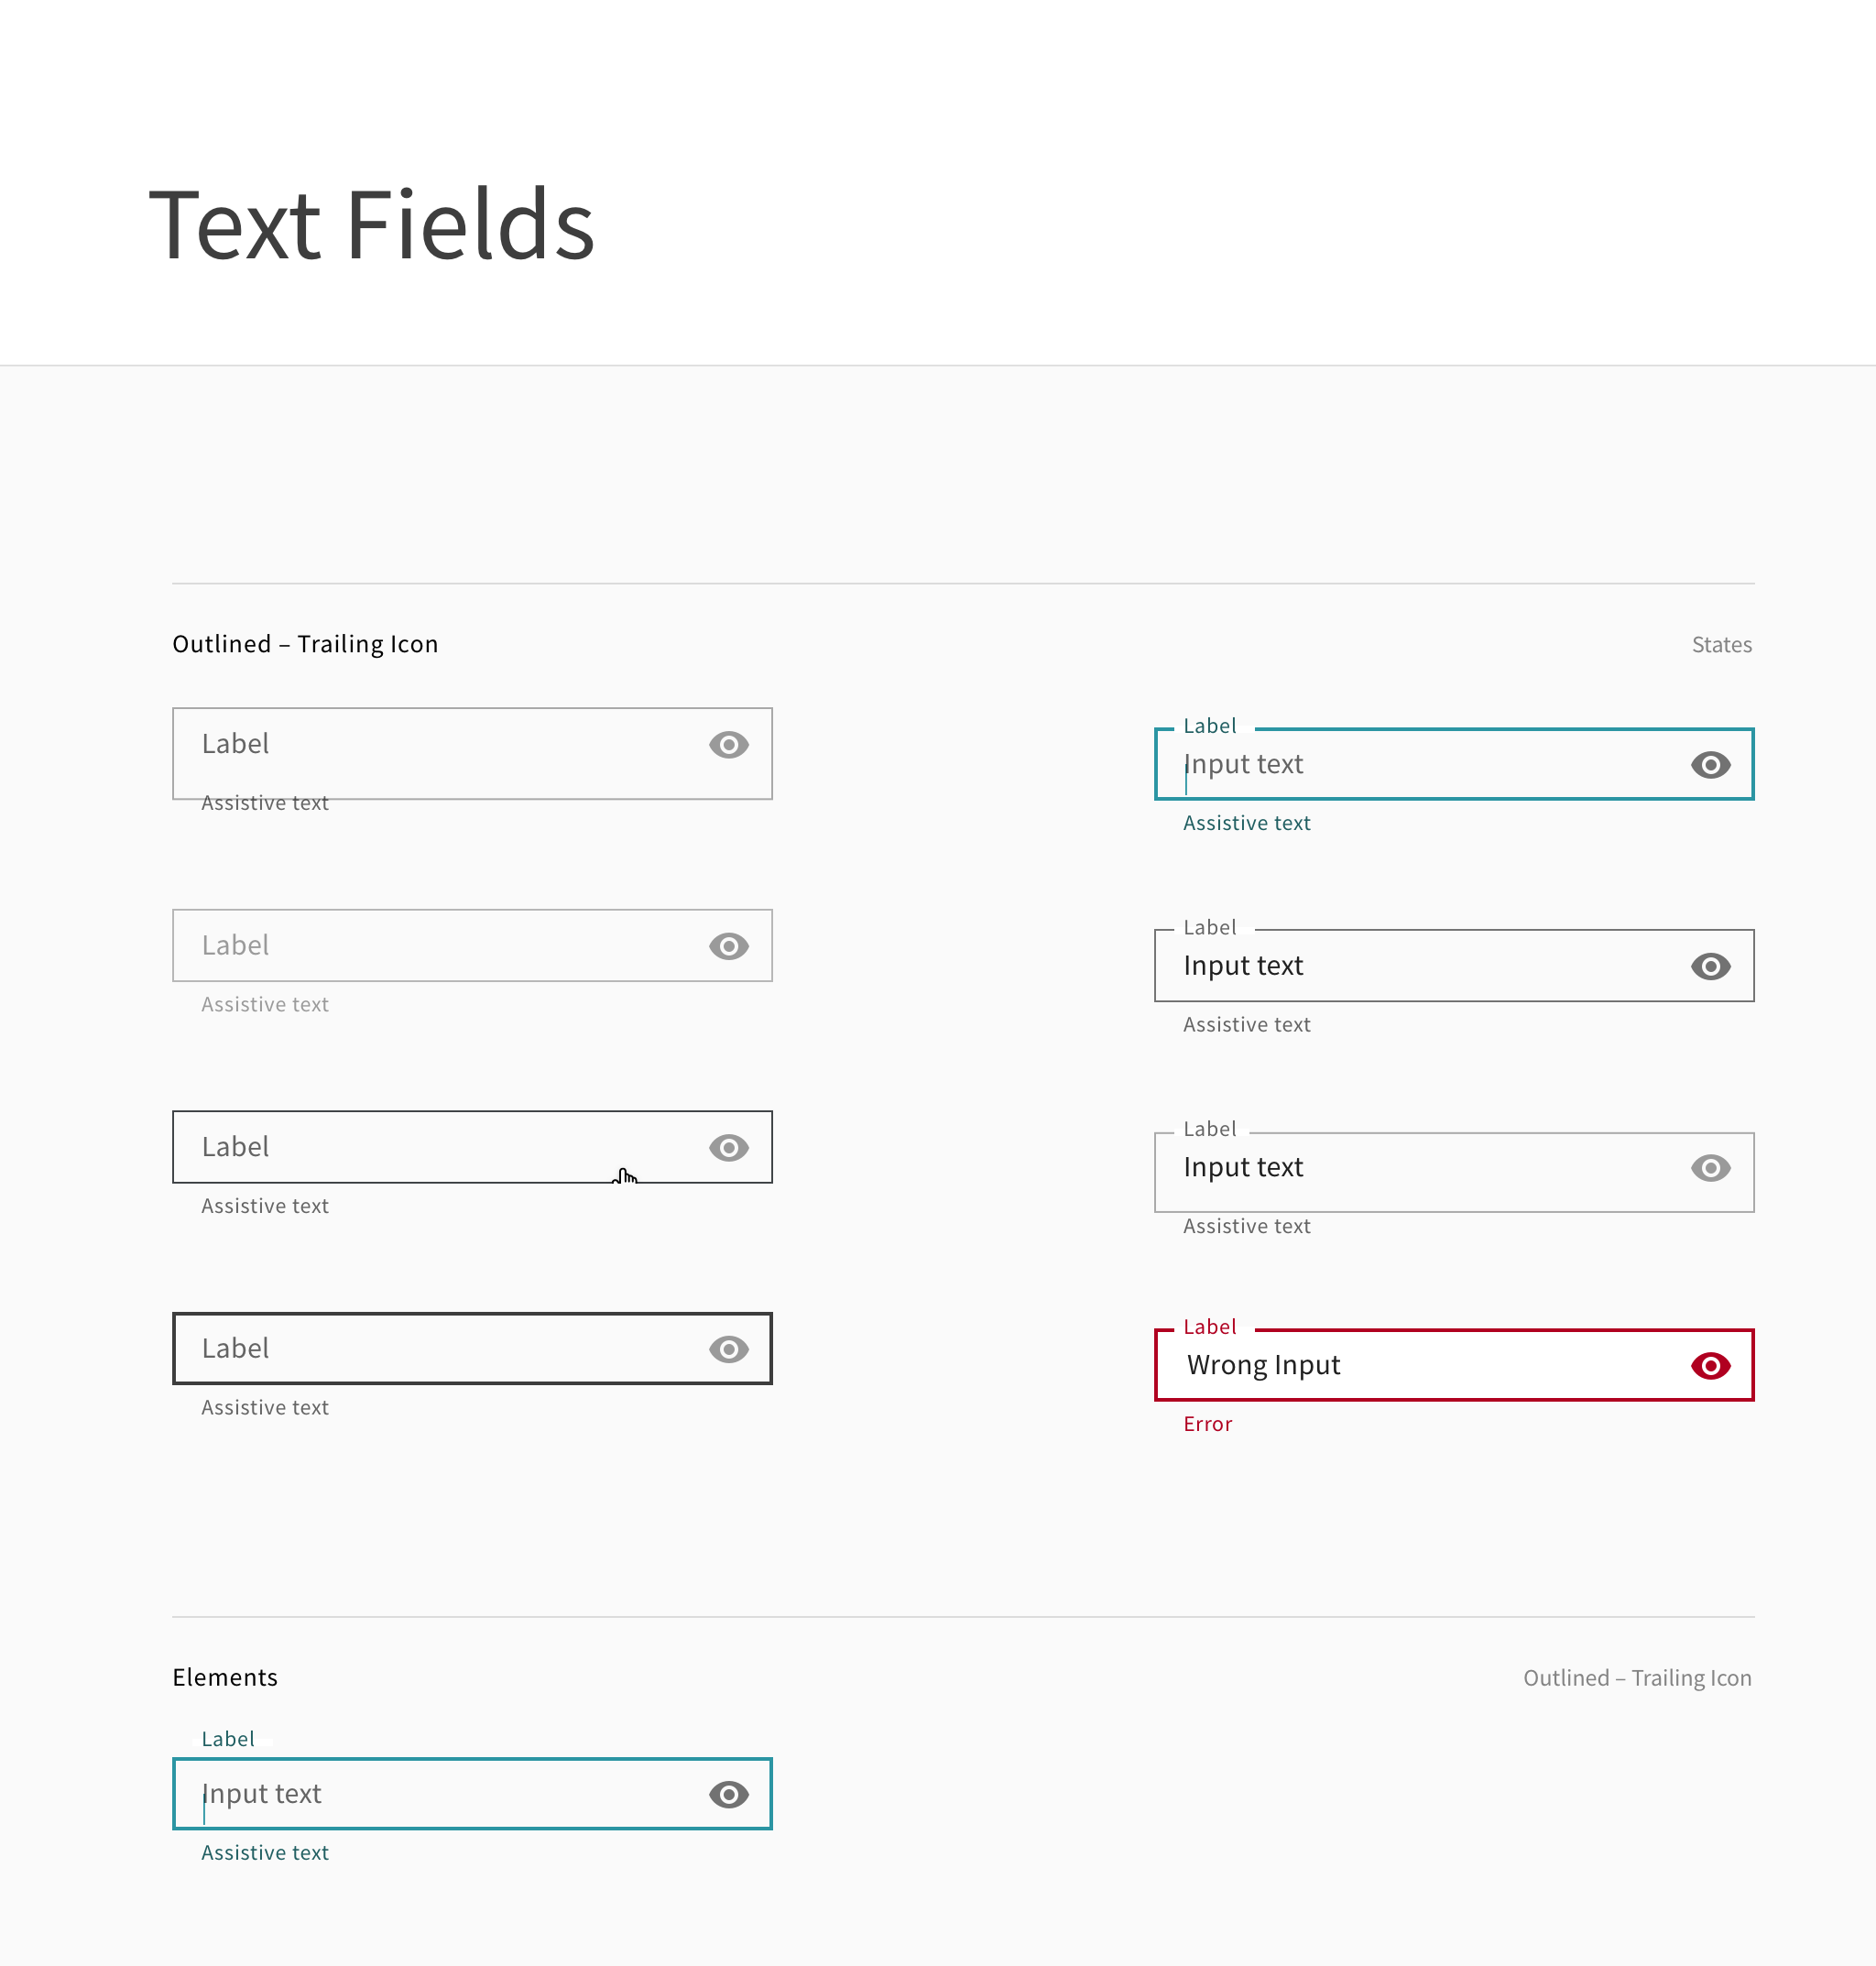
Task: Click eye icon in thick-bordered Label field
Action: pos(729,1349)
